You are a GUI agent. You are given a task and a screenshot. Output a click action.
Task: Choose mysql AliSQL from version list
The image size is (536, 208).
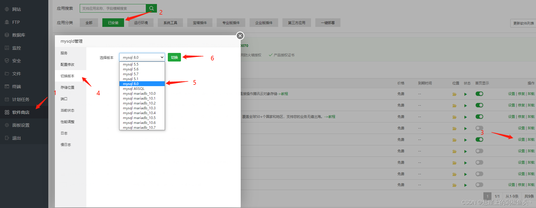(x=142, y=89)
